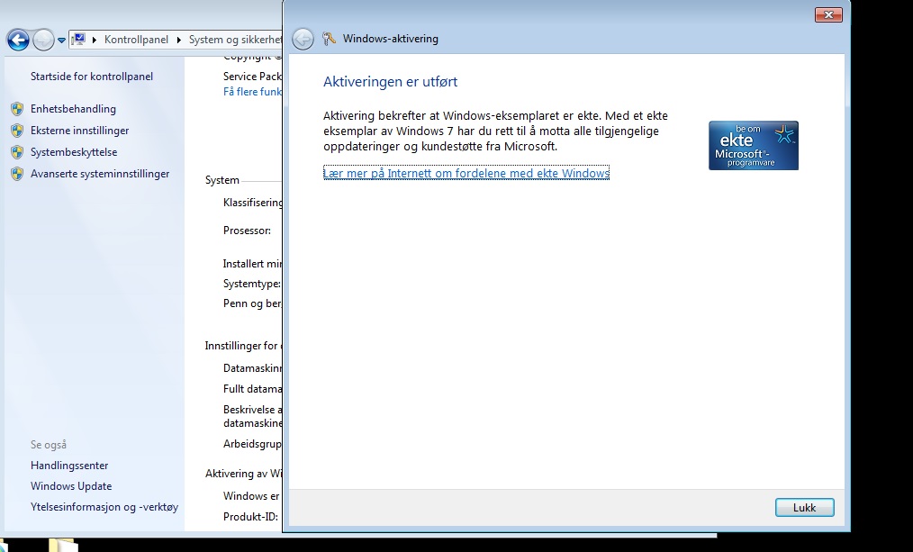Select Kontrollpanel in the breadcrumb

click(136, 40)
